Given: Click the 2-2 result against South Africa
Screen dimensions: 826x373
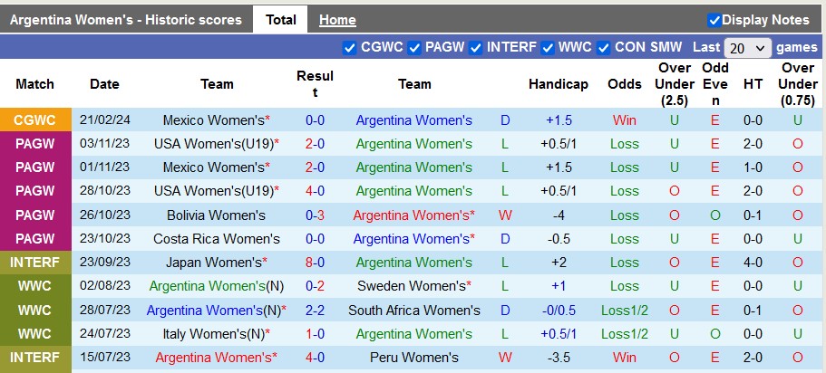Looking at the screenshot, I should [x=315, y=310].
